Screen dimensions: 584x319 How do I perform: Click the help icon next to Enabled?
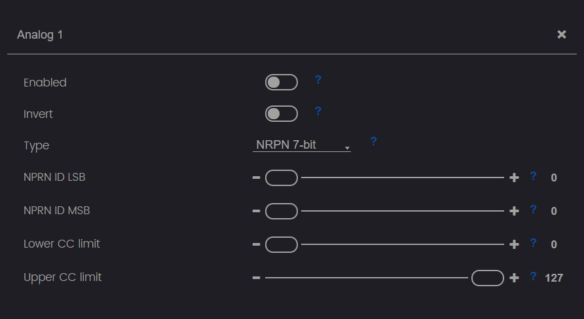(318, 80)
